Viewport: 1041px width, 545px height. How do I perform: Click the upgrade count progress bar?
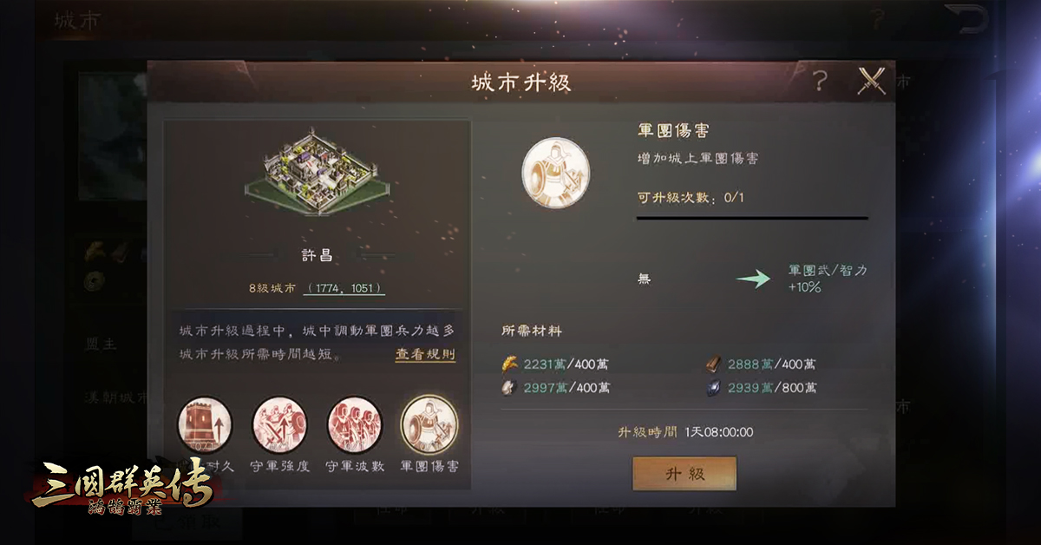752,219
